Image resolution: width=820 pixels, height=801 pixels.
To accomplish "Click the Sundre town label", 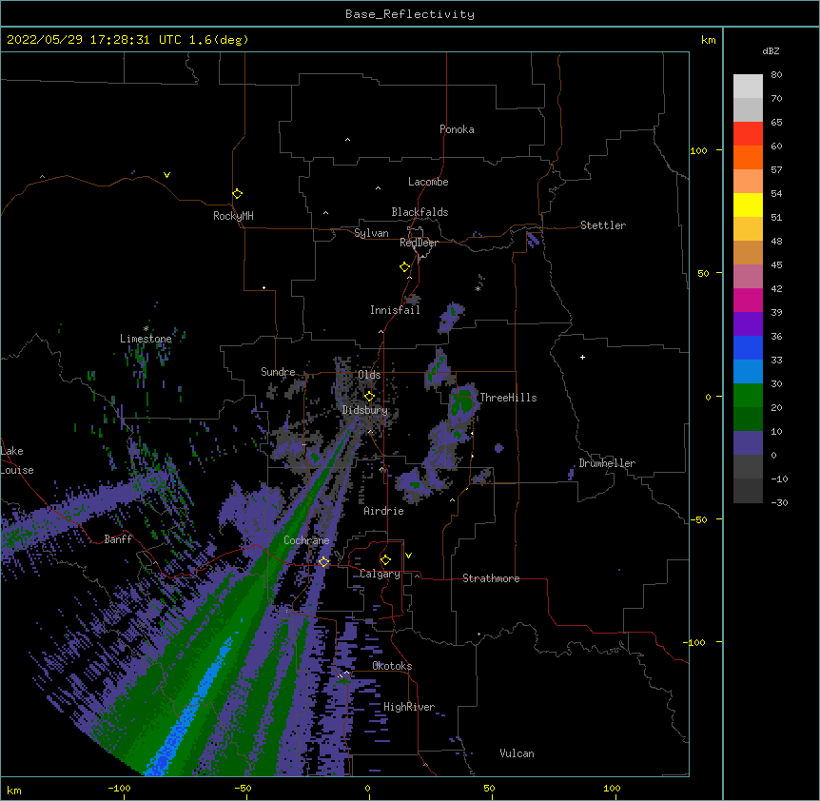I will [278, 372].
